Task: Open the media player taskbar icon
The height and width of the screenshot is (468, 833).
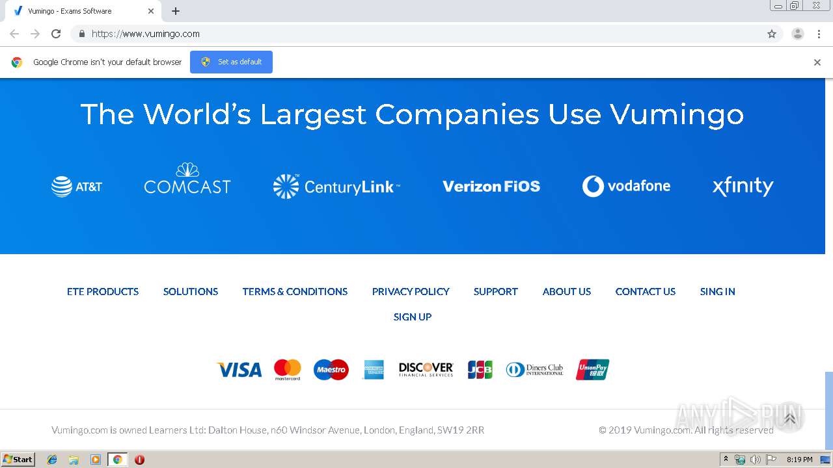Action: (x=96, y=460)
